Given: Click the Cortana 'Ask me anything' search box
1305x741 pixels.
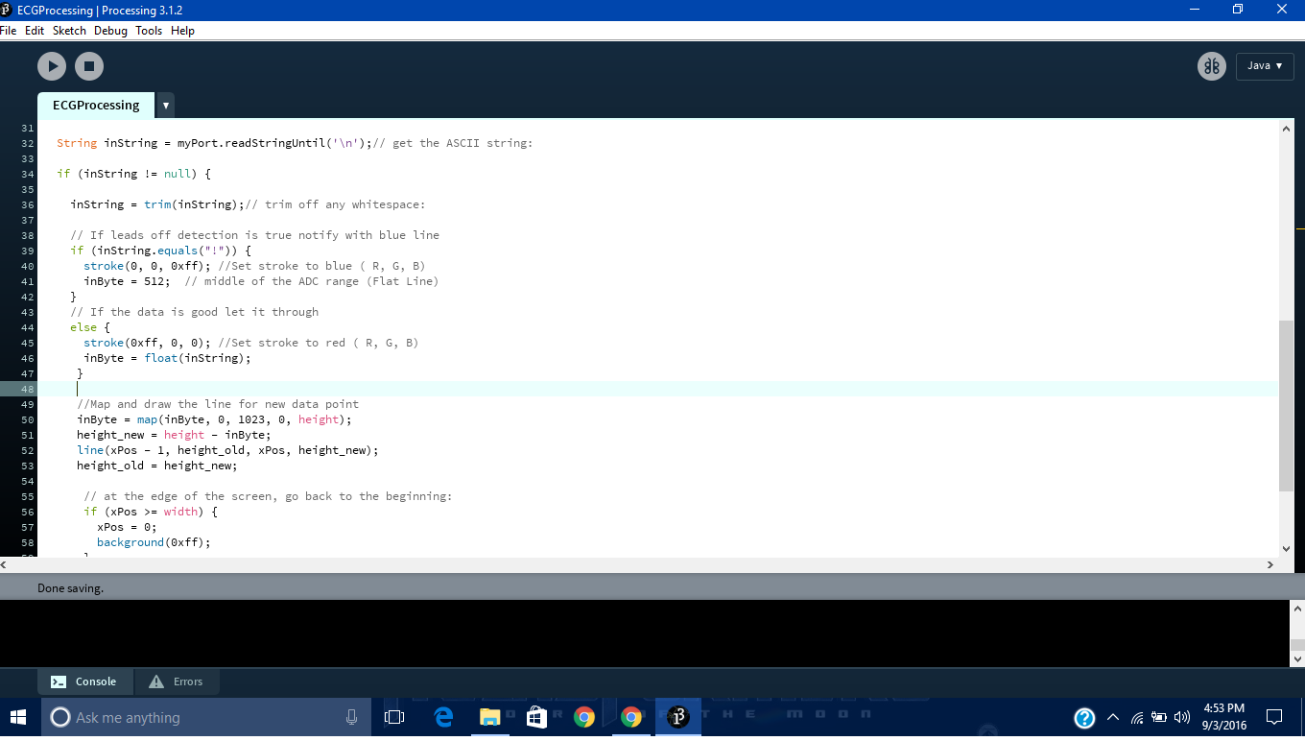Looking at the screenshot, I should [x=206, y=717].
